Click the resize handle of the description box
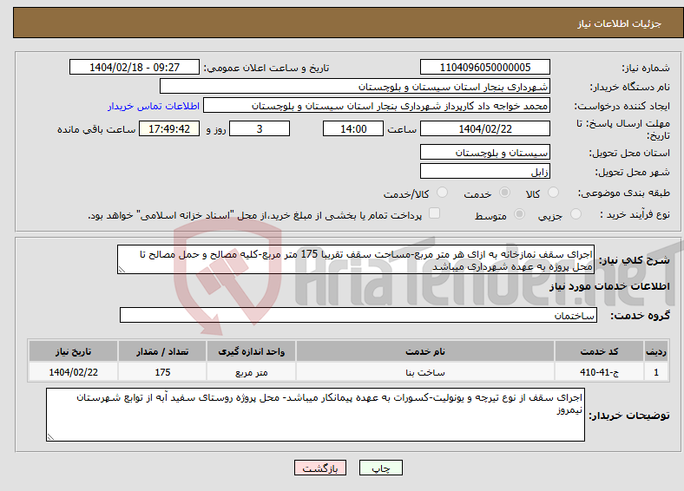Screen dimensions: 684x491 (122, 270)
